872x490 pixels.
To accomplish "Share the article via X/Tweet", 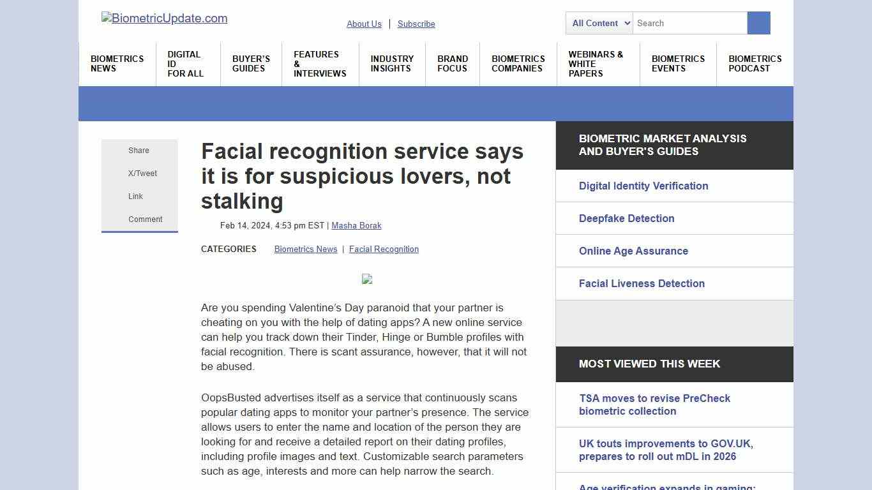I will [x=142, y=173].
